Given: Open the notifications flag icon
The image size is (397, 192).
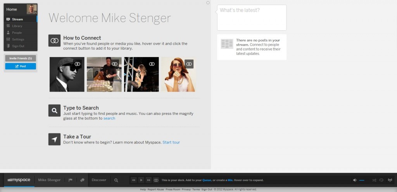Looking at the screenshot, I should click(71, 180).
